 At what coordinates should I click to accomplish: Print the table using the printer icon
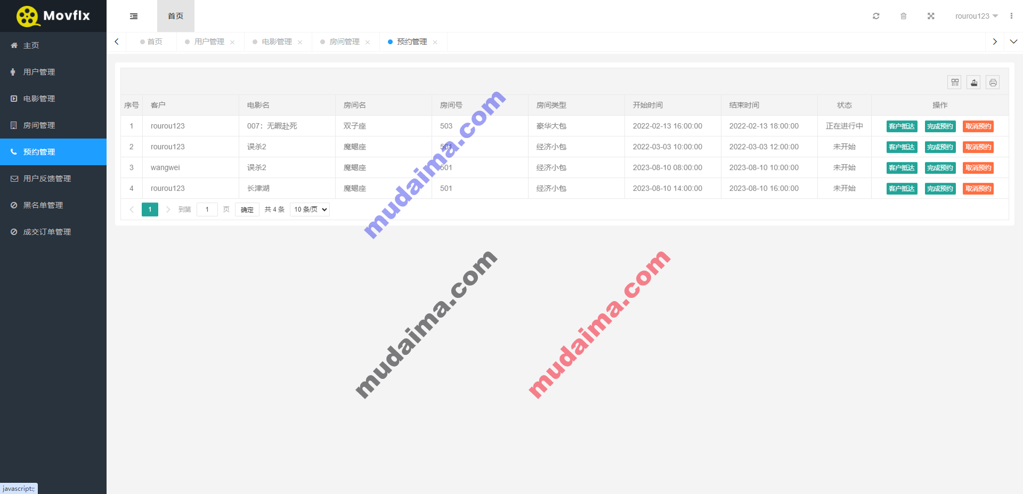(993, 82)
